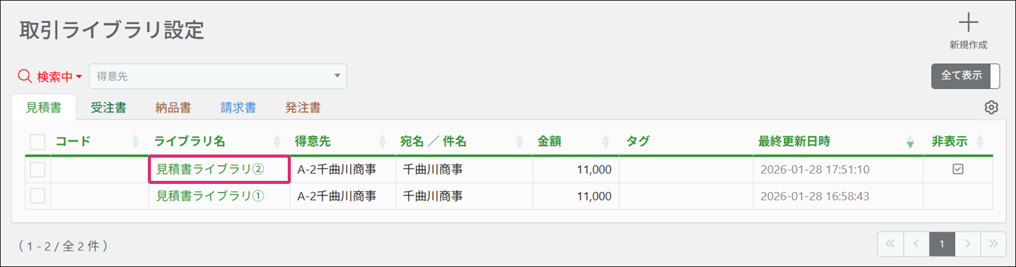Toggle the header select-all checkbox
Image resolution: width=1016 pixels, height=267 pixels.
click(38, 142)
